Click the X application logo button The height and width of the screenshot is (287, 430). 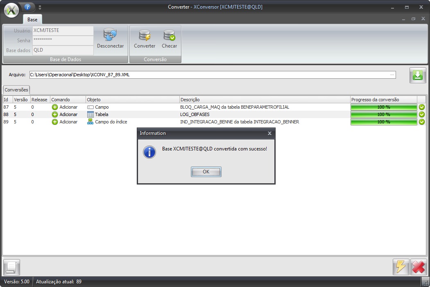11,10
